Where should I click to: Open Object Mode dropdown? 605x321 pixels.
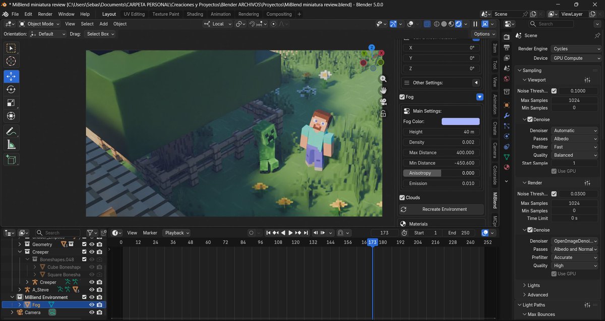pyautogui.click(x=40, y=24)
